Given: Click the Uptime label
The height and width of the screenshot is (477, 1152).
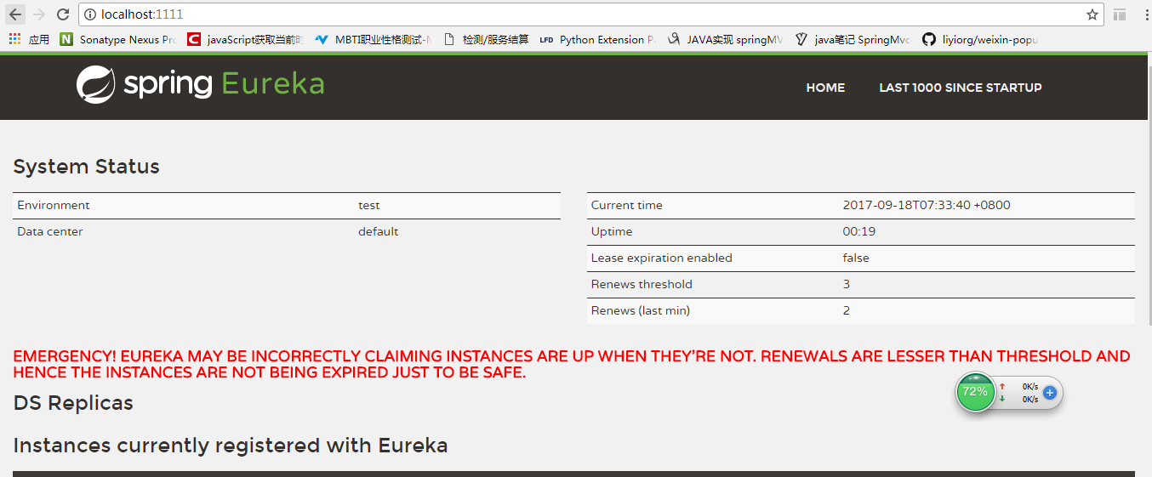Looking at the screenshot, I should point(612,232).
